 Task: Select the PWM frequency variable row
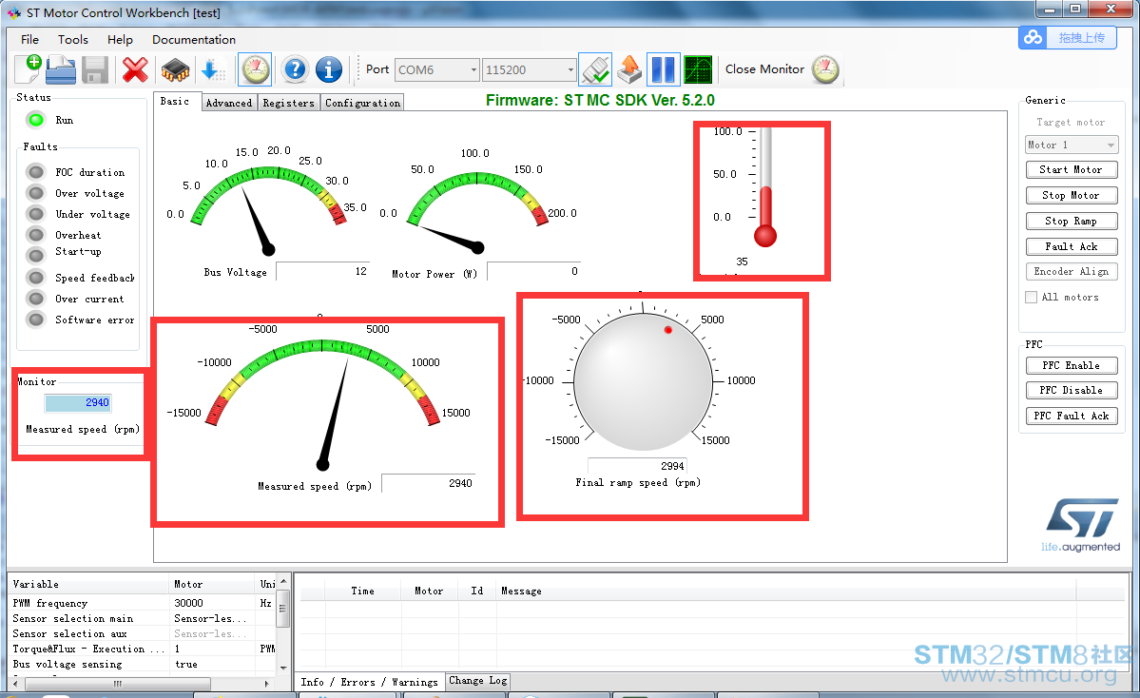[143, 603]
